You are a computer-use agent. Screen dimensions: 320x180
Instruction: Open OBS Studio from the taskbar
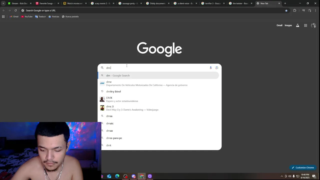125,176
